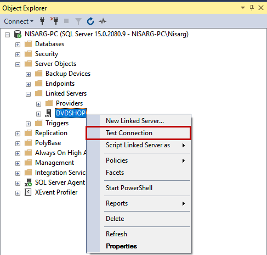This screenshot has width=267, height=255.
Task: Open the Object Explorer window position dropdown arrow
Action: pyautogui.click(x=243, y=8)
